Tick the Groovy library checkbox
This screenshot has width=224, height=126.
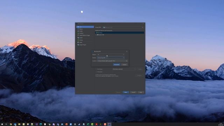97,33
